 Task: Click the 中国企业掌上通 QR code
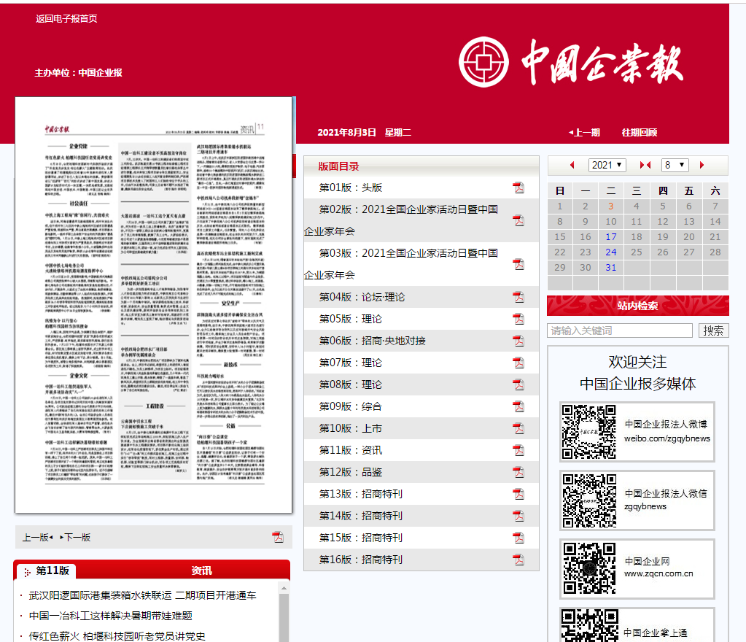(x=589, y=626)
